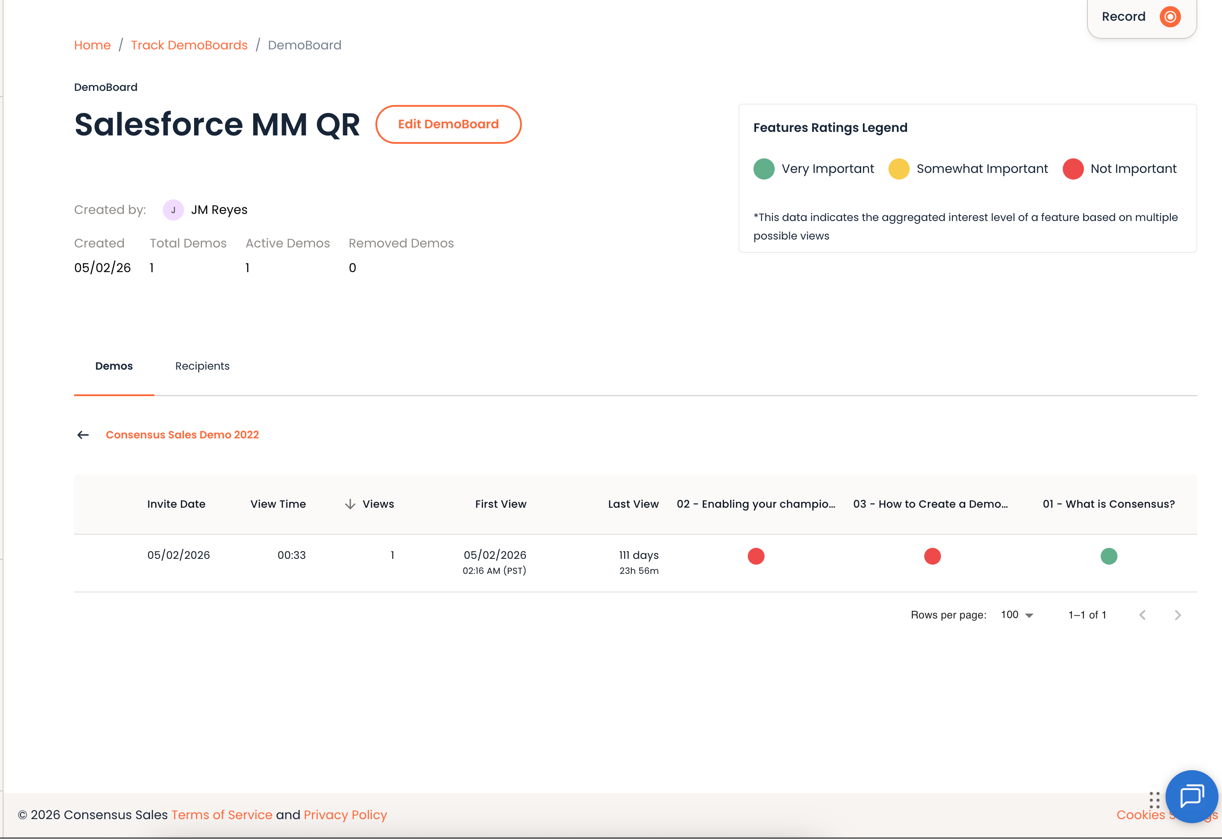This screenshot has height=839, width=1222.
Task: Click the 111 days last view cell
Action: click(x=639, y=555)
